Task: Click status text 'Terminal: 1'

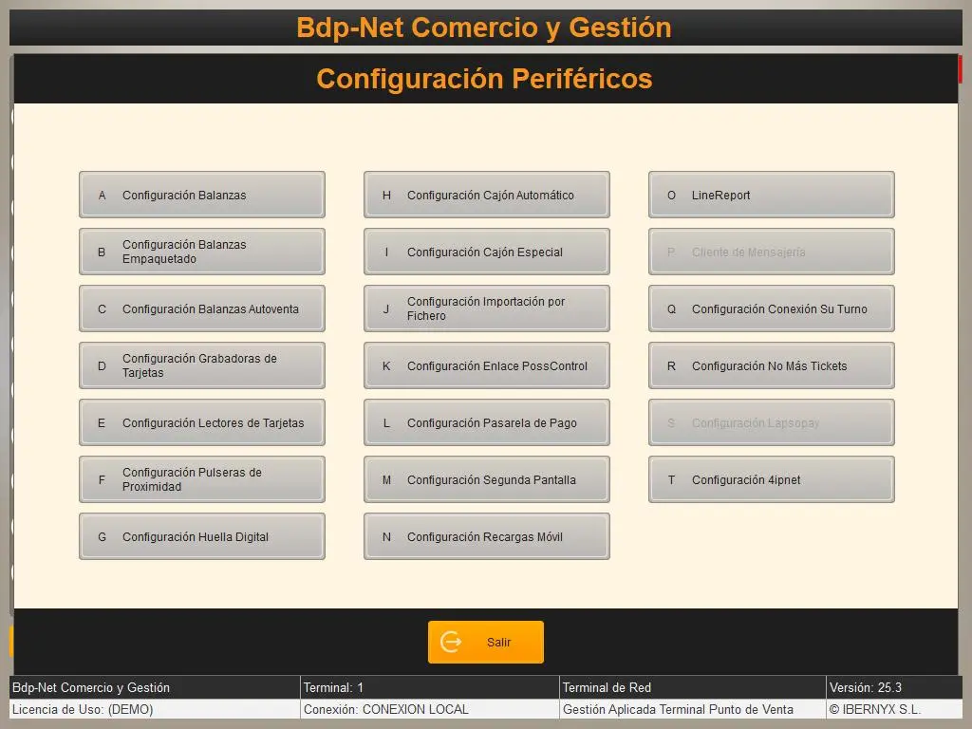Action: coord(333,687)
